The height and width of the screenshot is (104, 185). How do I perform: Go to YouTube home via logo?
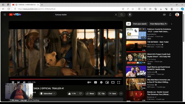(x=15, y=14)
